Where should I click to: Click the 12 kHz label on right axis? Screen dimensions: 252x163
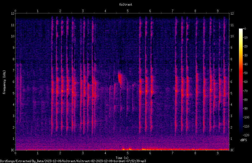tap(232, 14)
